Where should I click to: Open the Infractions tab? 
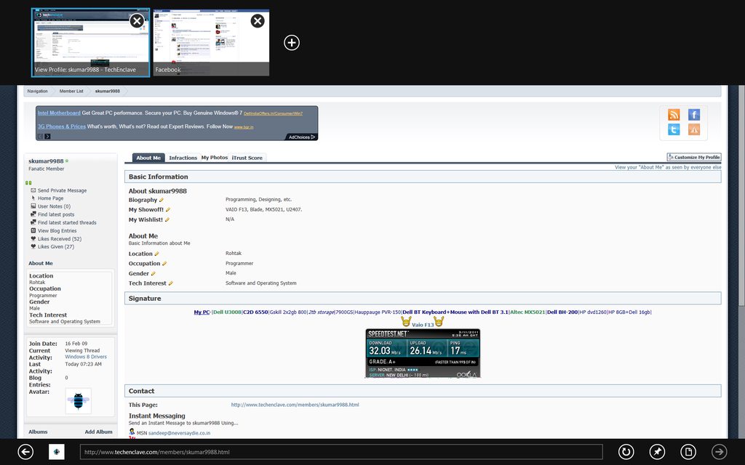point(183,158)
